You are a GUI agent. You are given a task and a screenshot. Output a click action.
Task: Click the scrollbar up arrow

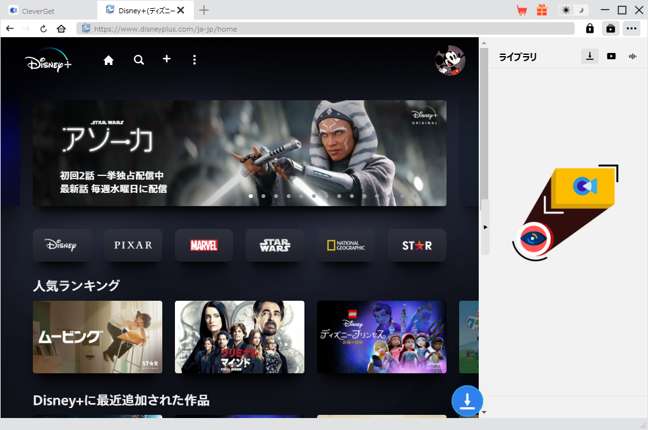[484, 43]
